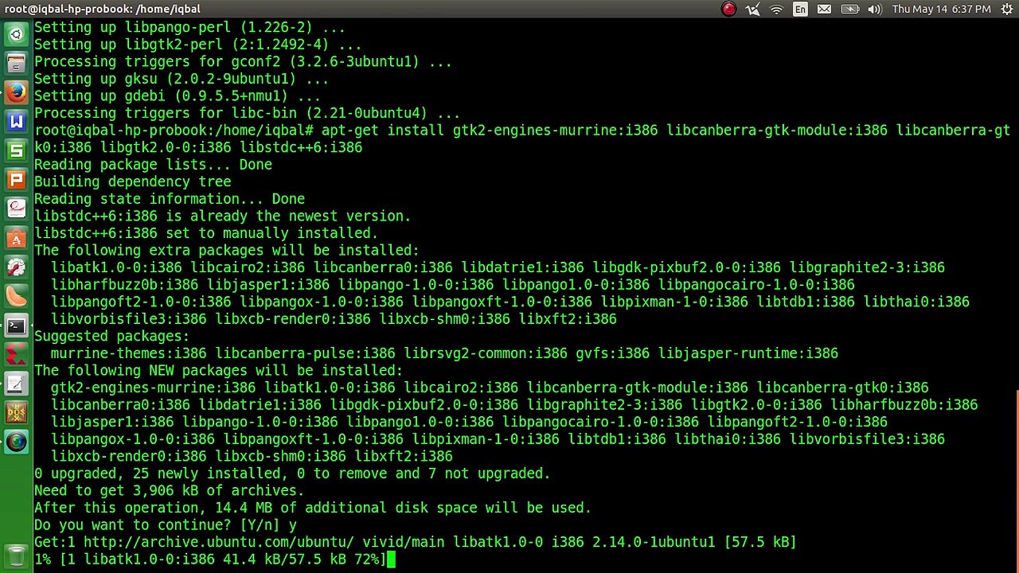Launch Firefox from the launcher

[x=16, y=93]
